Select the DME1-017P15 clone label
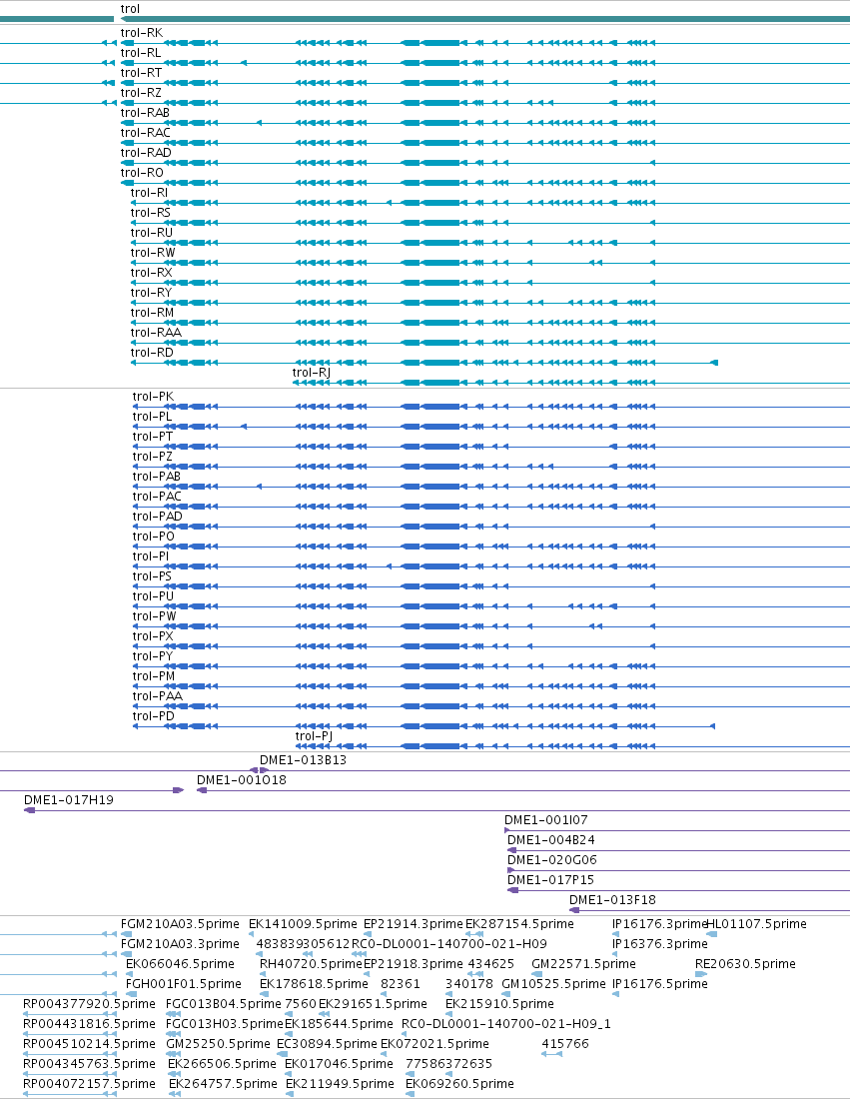This screenshot has height=1099, width=850. [550, 879]
